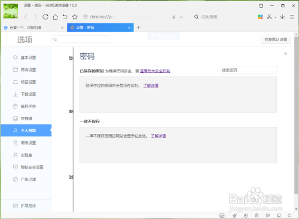Click the green leaf avatar image

tap(11, 11)
